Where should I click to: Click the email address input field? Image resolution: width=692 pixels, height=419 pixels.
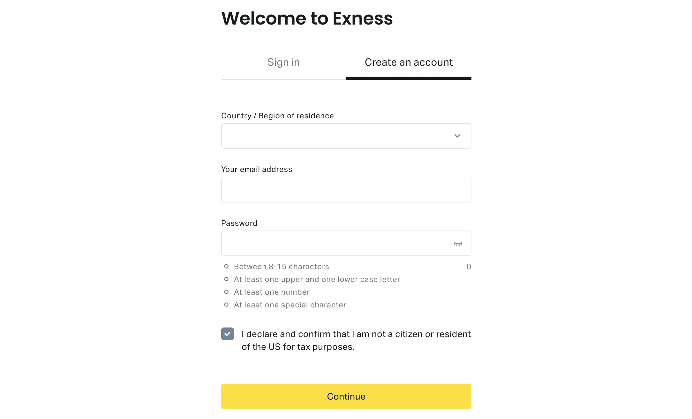point(346,189)
